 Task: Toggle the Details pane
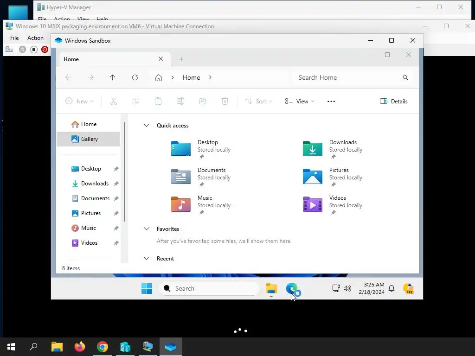pos(393,102)
